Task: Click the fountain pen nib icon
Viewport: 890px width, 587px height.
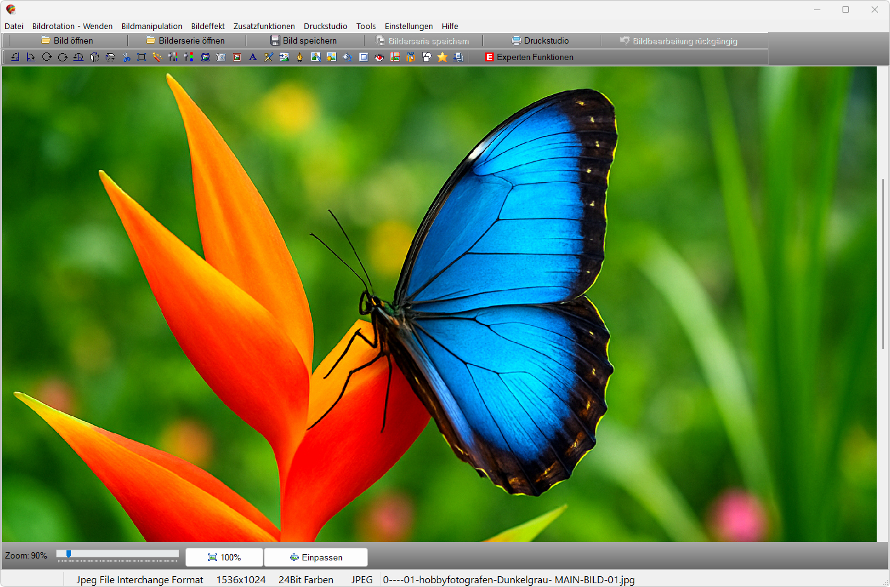Action: point(300,57)
